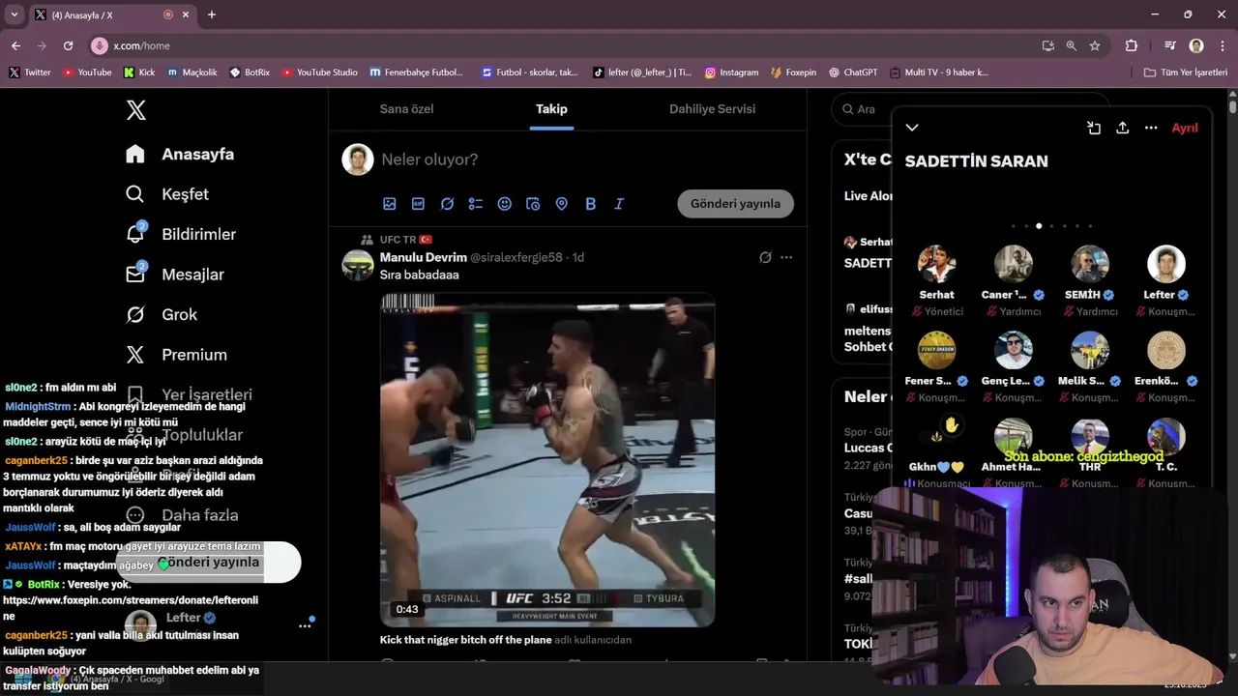Go to Anasayfa in the sidebar
The height and width of the screenshot is (696, 1238).
point(180,154)
